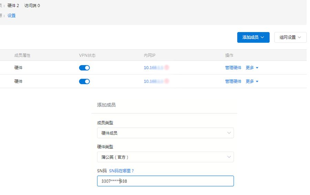The height and width of the screenshot is (195, 310).
Task: Open the 添加成员 dropdown button
Action: (x=253, y=37)
